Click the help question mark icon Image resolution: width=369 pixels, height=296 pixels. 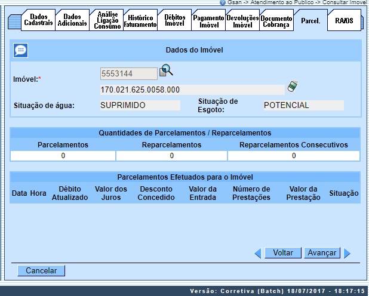point(222,2)
